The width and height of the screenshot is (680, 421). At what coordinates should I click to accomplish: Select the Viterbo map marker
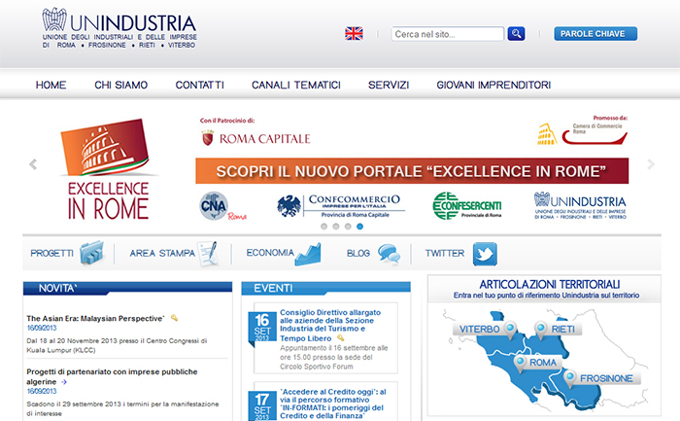(x=510, y=330)
